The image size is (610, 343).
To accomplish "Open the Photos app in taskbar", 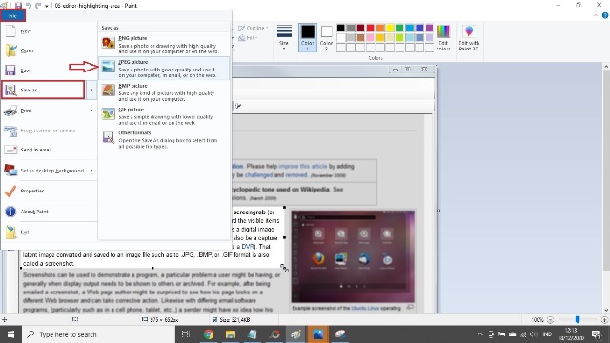I will pyautogui.click(x=317, y=334).
